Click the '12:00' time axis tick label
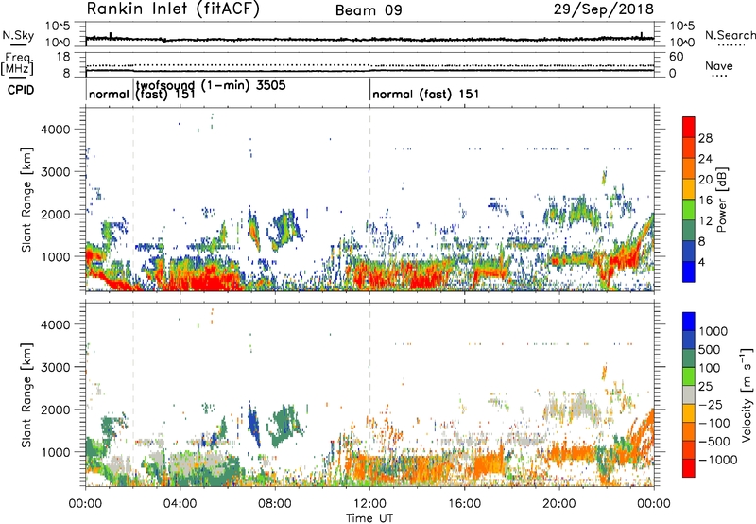Image resolution: width=756 pixels, height=524 pixels. (x=369, y=504)
